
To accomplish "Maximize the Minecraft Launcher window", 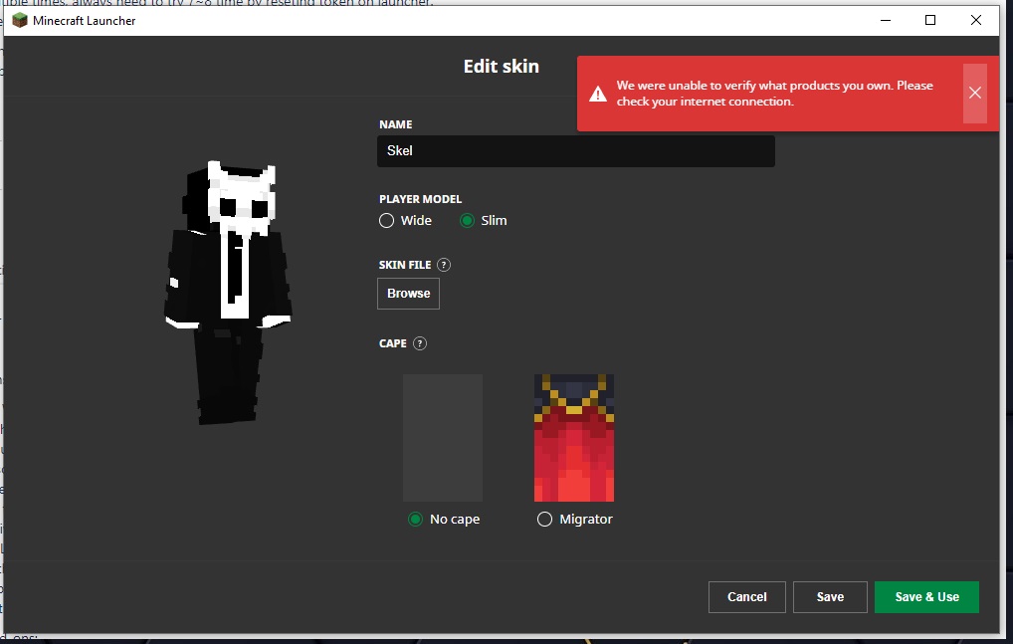I will (930, 20).
